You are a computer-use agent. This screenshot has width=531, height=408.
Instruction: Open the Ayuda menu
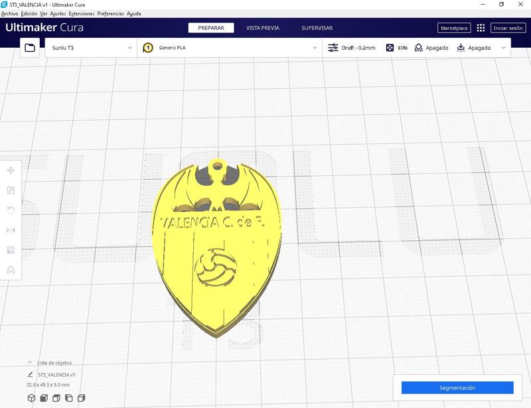(x=134, y=13)
